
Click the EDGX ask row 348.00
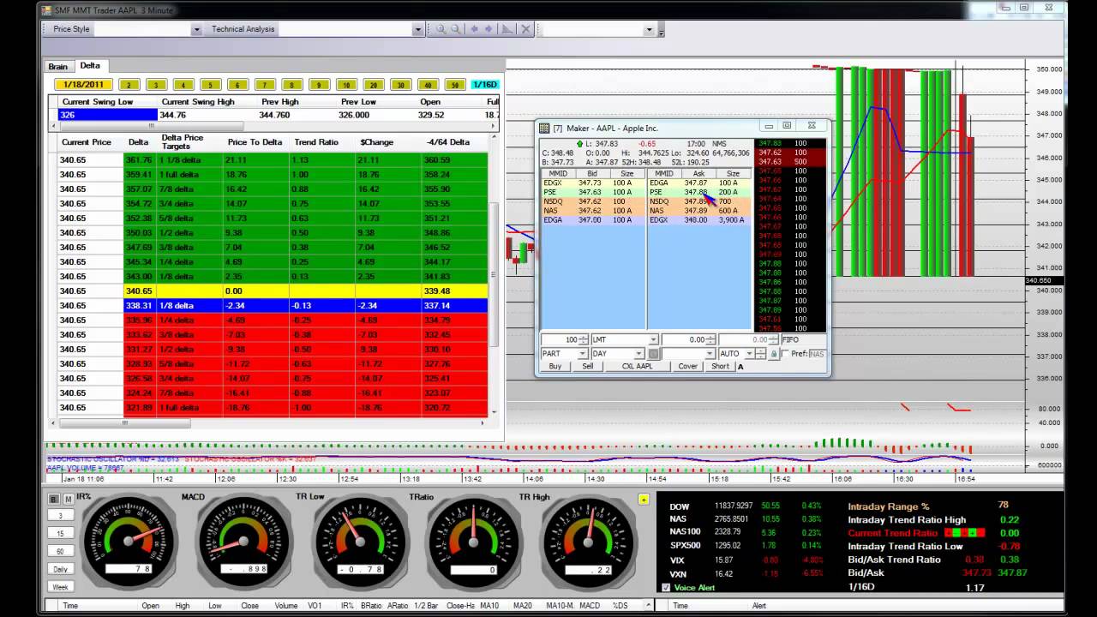pyautogui.click(x=698, y=220)
